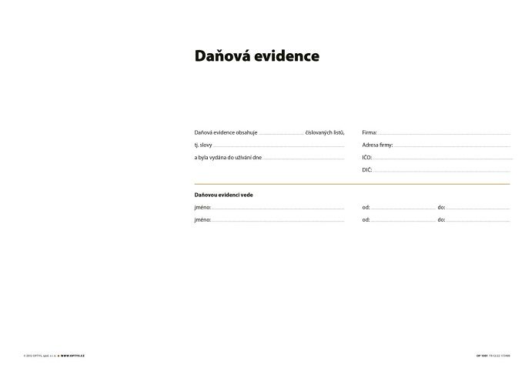Click the first row 'od' date field
Screen dimensions: 525x371
[x=403, y=208]
